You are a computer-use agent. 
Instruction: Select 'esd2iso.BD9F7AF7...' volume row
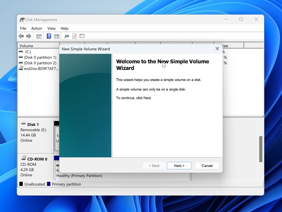(x=41, y=69)
